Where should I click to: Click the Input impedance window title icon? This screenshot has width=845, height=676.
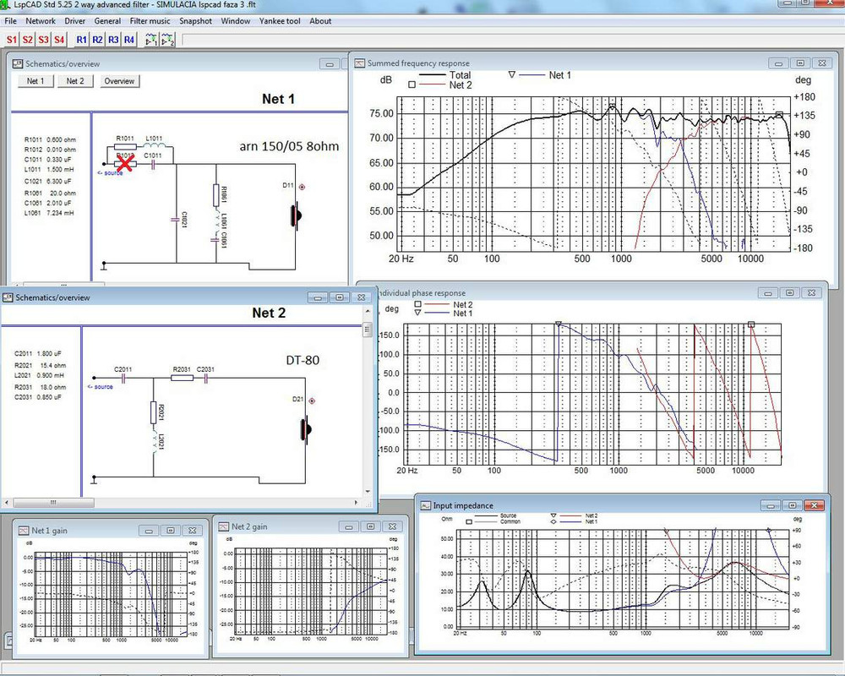pyautogui.click(x=426, y=505)
